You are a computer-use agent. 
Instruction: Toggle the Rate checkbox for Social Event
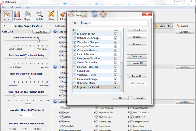[x=116, y=71]
